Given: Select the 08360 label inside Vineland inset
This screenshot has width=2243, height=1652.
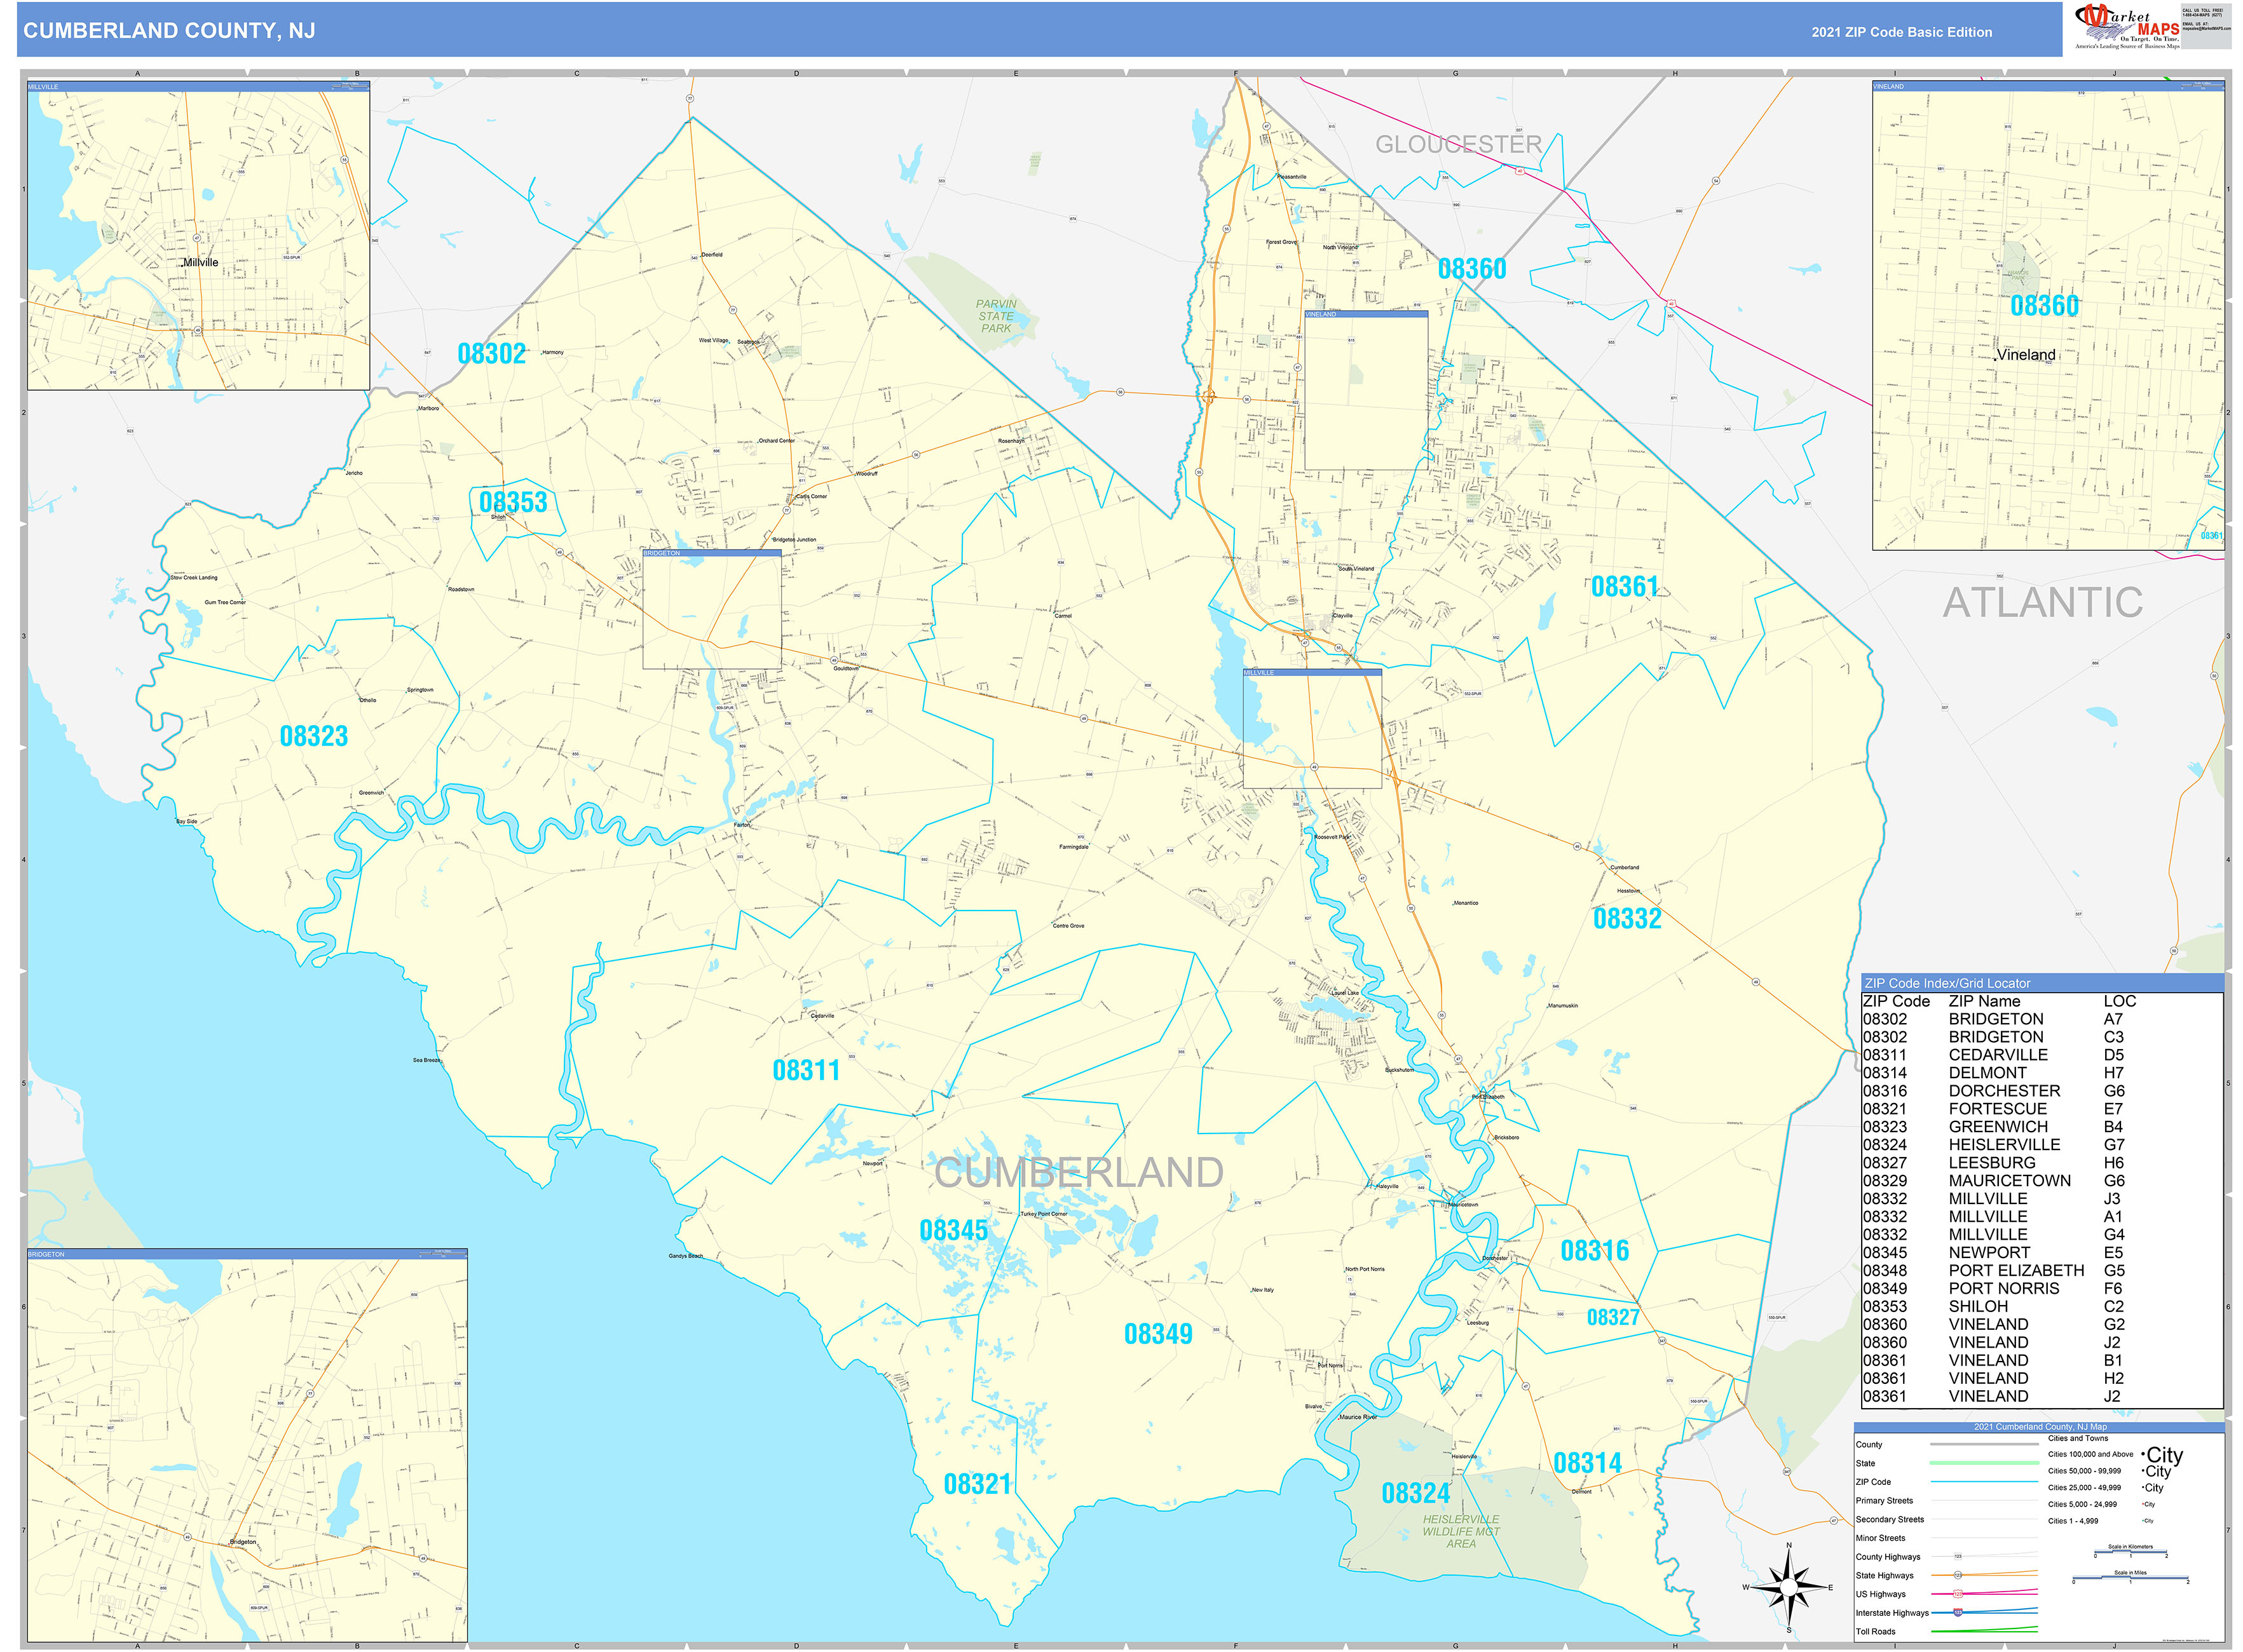Looking at the screenshot, I should pos(2045,306).
